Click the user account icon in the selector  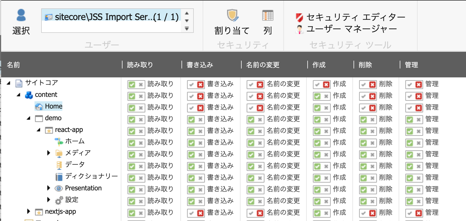coord(48,17)
